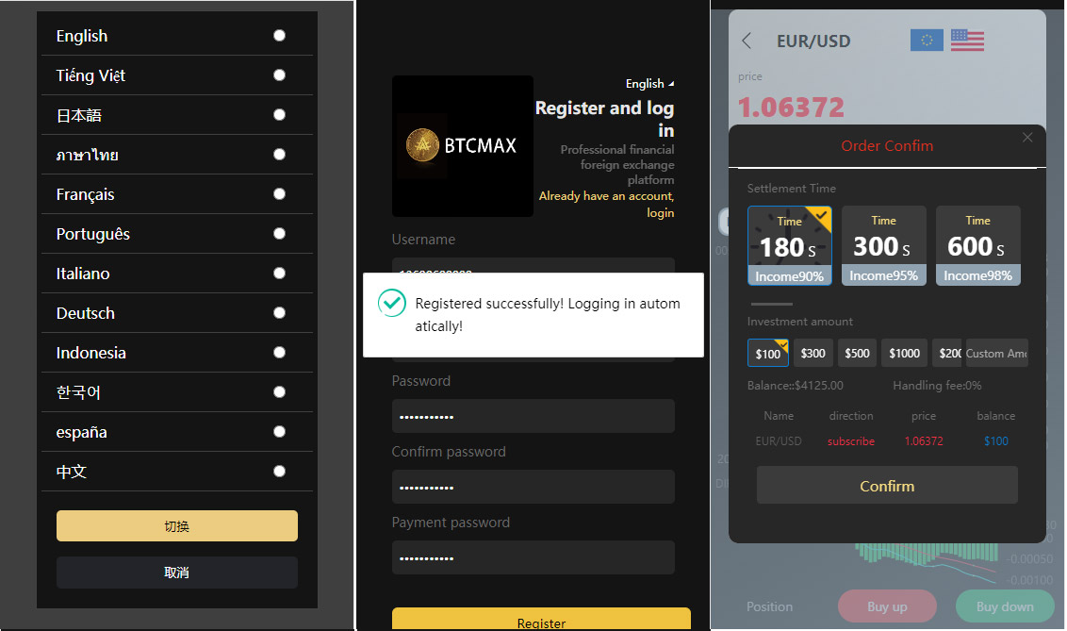Select the English language radio button
The image size is (1067, 631).
279,36
